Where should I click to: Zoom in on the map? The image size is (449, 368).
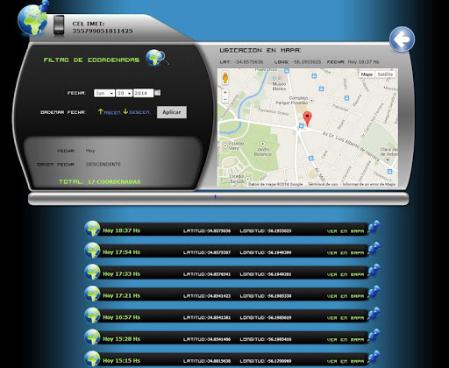tap(225, 92)
